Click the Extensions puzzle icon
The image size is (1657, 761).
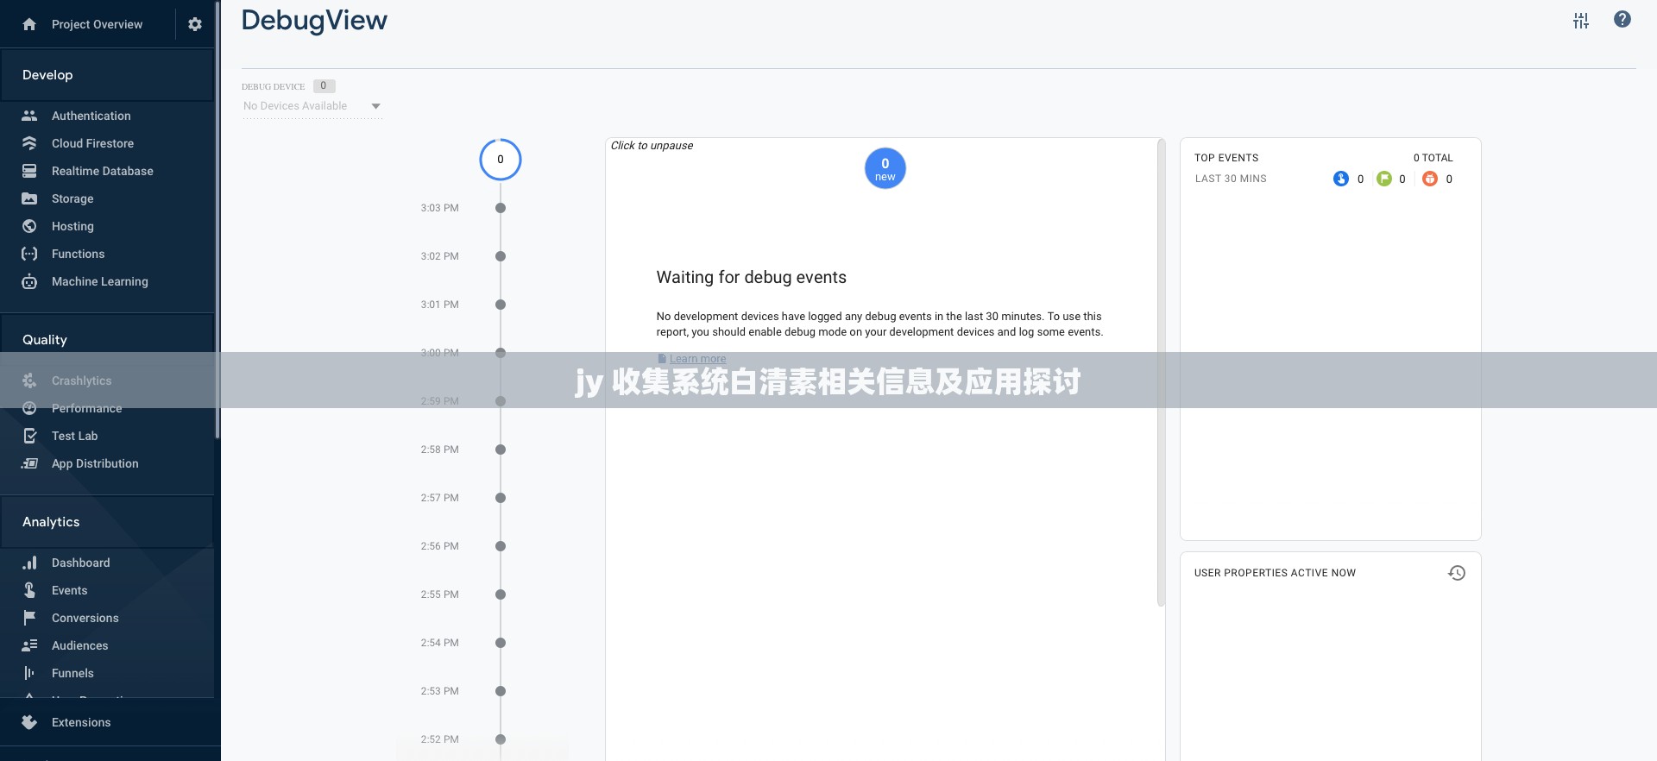[29, 722]
